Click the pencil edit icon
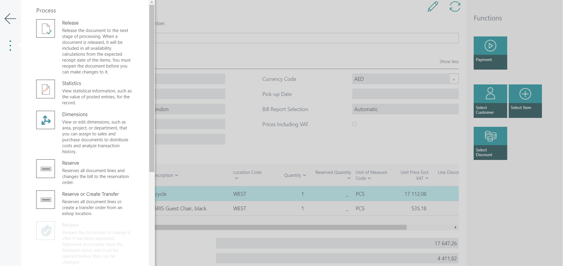The width and height of the screenshot is (563, 266). [x=433, y=7]
